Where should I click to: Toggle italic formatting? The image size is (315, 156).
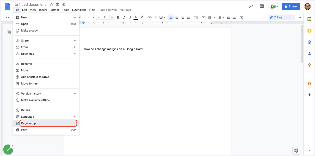(x=124, y=17)
